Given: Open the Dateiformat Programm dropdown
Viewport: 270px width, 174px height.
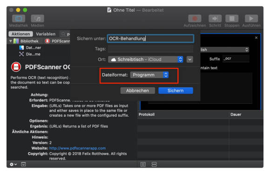Looking at the screenshot, I should [x=149, y=75].
